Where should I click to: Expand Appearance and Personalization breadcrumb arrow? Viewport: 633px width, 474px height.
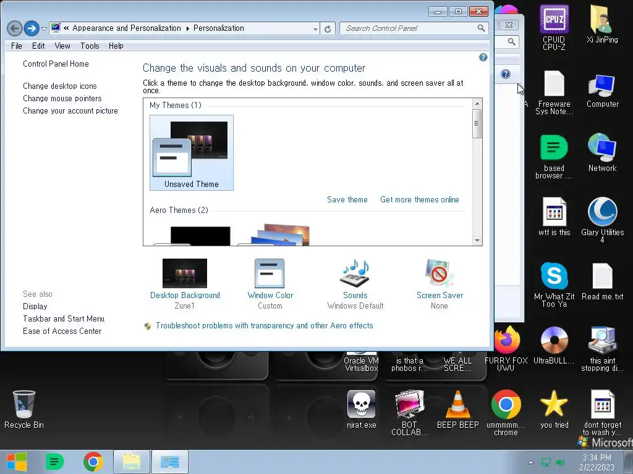[x=188, y=28]
